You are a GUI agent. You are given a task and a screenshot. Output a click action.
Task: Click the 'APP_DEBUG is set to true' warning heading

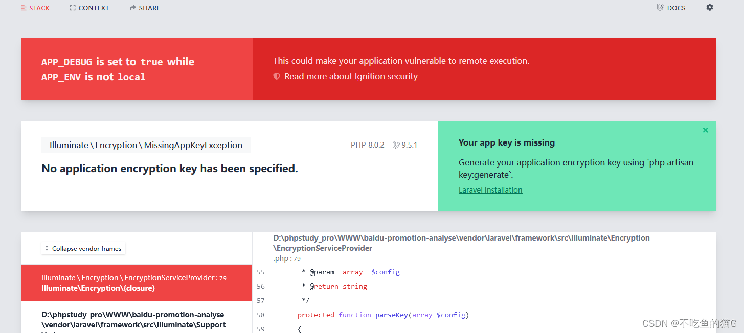click(x=118, y=69)
